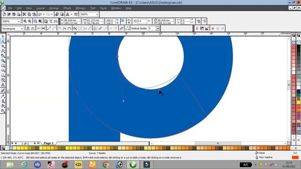Select the Smart Fill tool in toolbox
The width and height of the screenshot is (301, 169).
tap(3, 61)
